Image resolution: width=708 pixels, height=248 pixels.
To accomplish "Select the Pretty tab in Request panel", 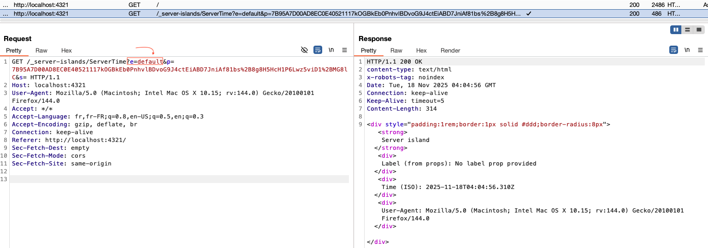I will click(x=14, y=51).
